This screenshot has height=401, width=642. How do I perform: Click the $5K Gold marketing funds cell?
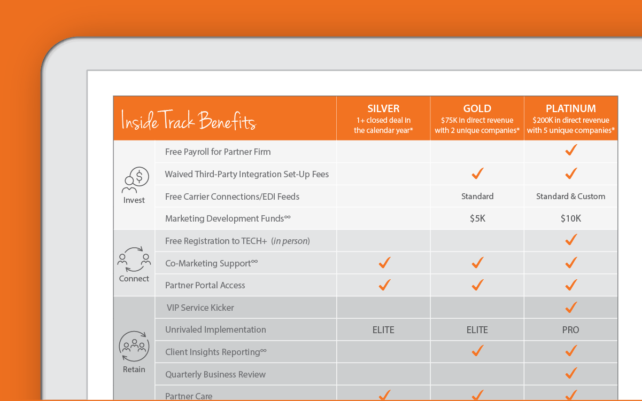(x=477, y=218)
